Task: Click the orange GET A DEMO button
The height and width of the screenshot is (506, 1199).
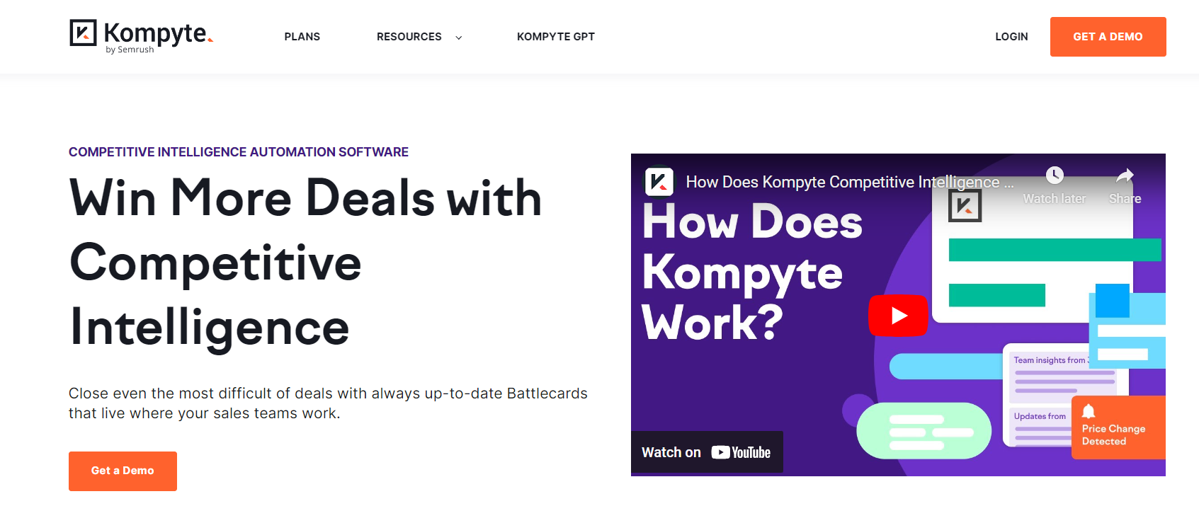Action: (1107, 36)
